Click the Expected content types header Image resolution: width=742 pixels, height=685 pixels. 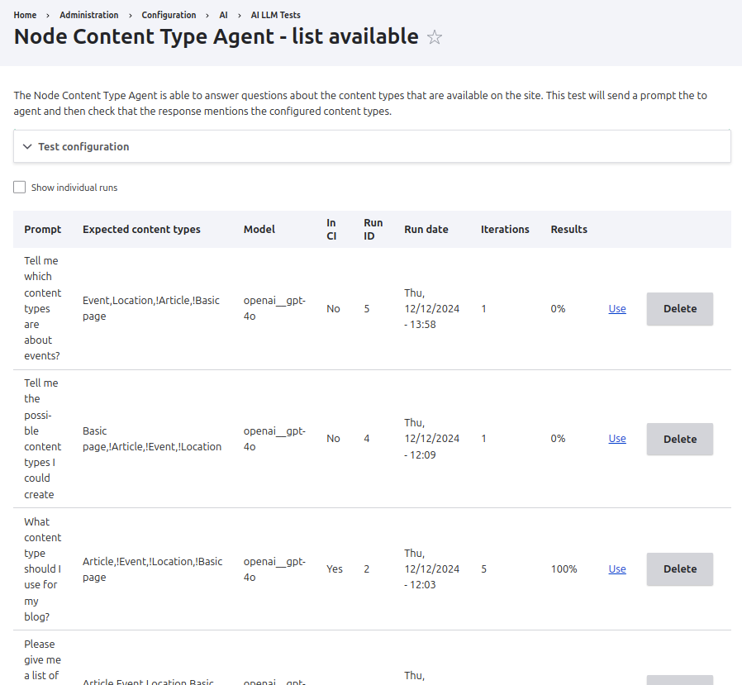click(141, 230)
